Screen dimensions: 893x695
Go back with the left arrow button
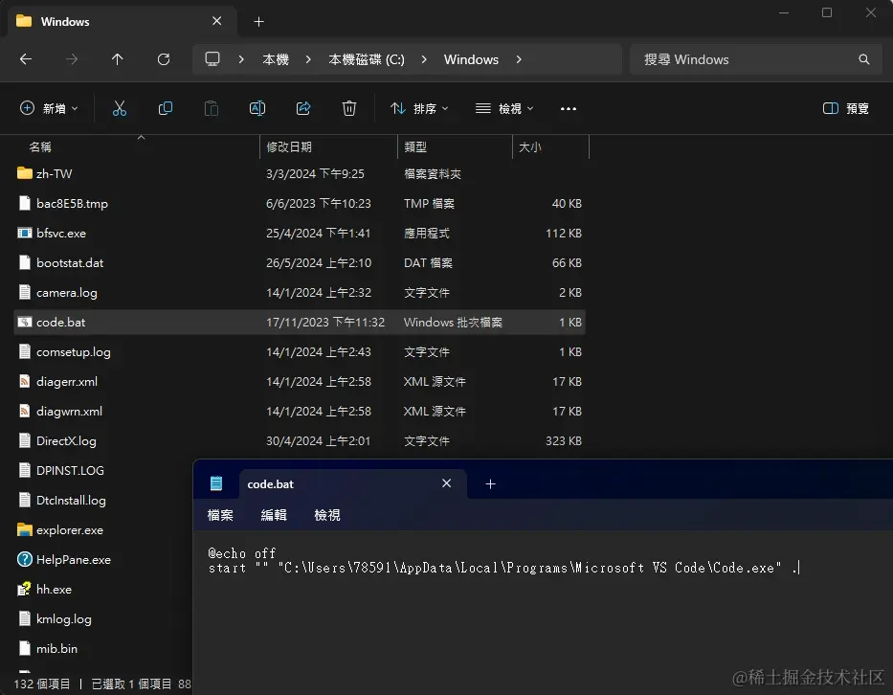click(x=26, y=59)
